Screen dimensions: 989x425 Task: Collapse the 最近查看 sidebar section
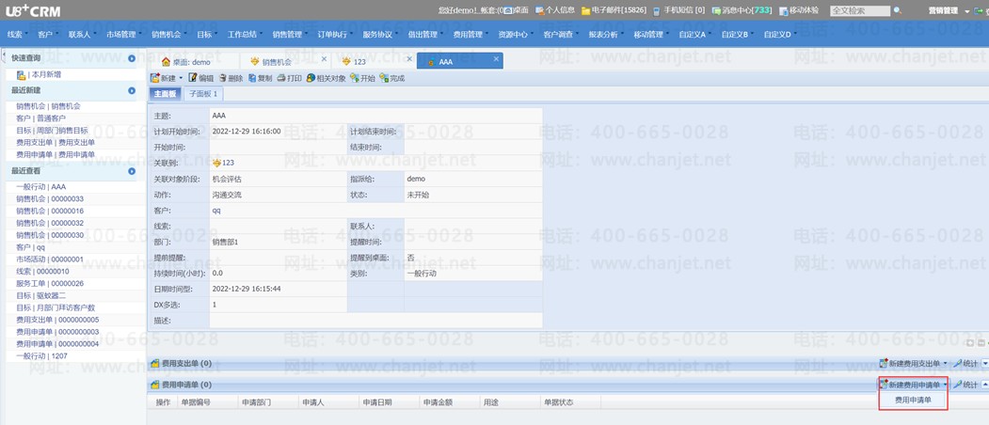click(132, 171)
